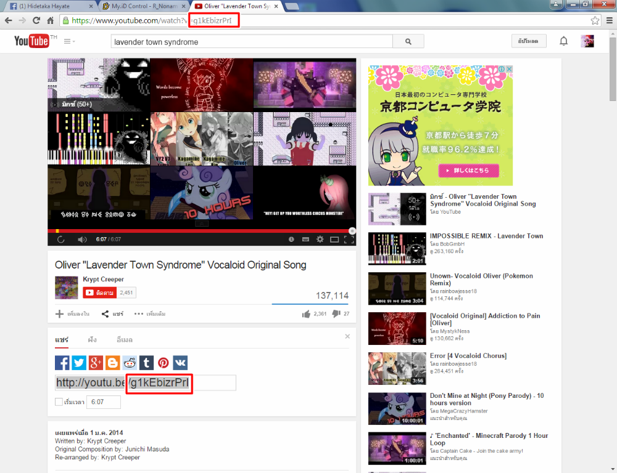Share the video on Twitter
The height and width of the screenshot is (473, 617).
point(79,363)
